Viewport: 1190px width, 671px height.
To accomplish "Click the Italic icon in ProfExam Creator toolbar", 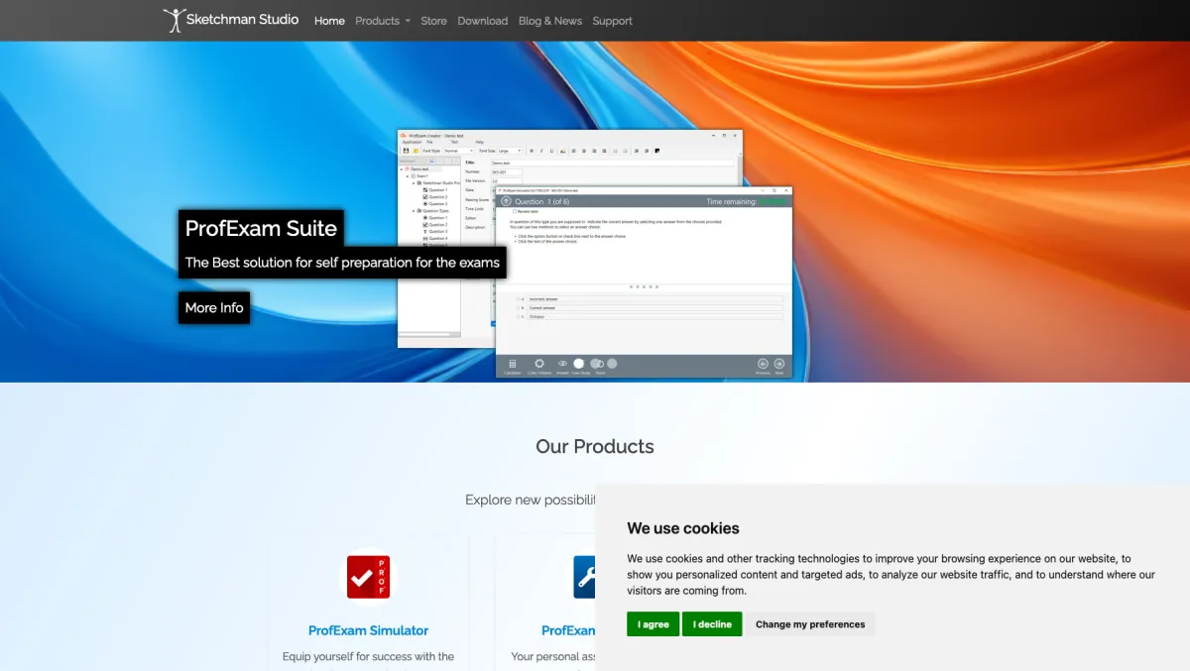I will point(541,151).
